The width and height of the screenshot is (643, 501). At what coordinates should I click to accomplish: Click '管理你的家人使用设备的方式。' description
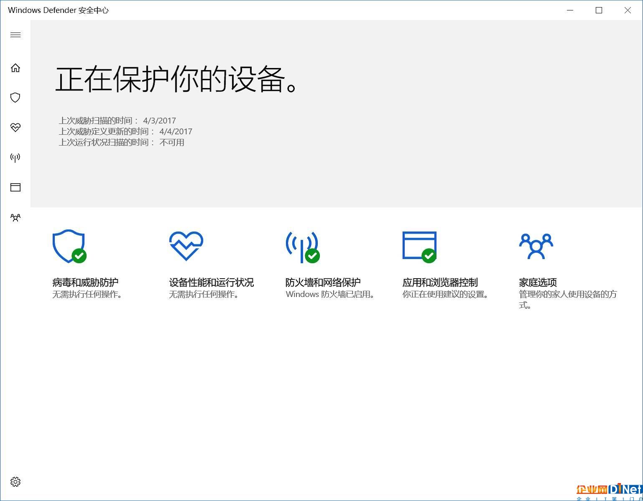pyautogui.click(x=568, y=300)
